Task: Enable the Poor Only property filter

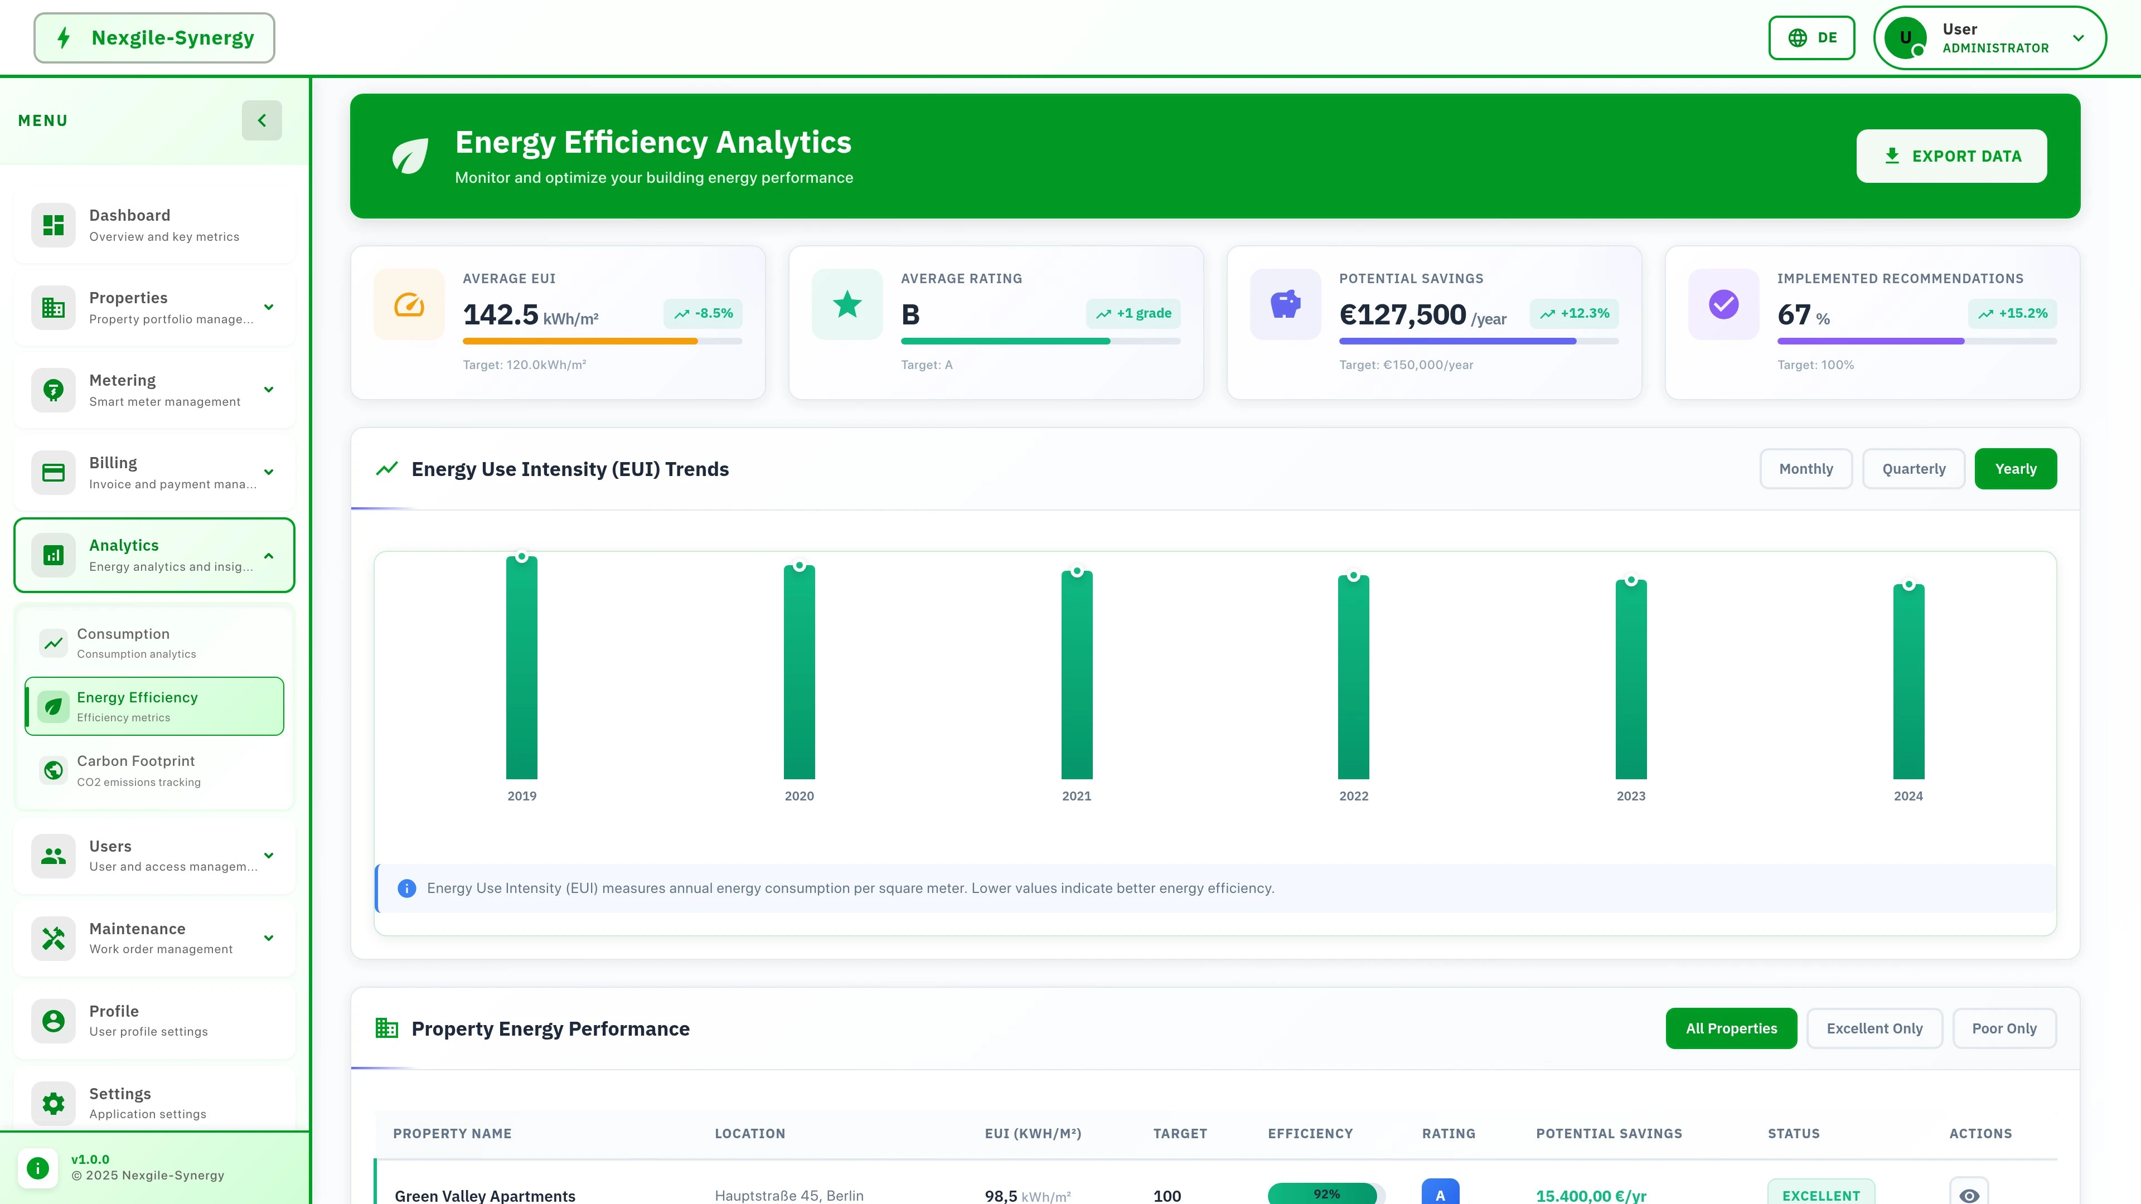Action: (x=2004, y=1028)
